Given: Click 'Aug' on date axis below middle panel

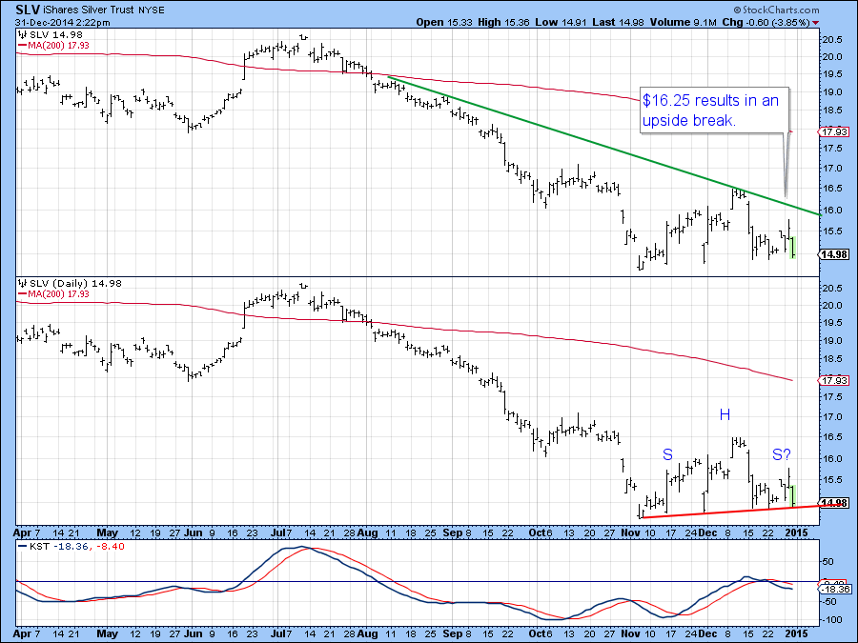Looking at the screenshot, I should (368, 533).
